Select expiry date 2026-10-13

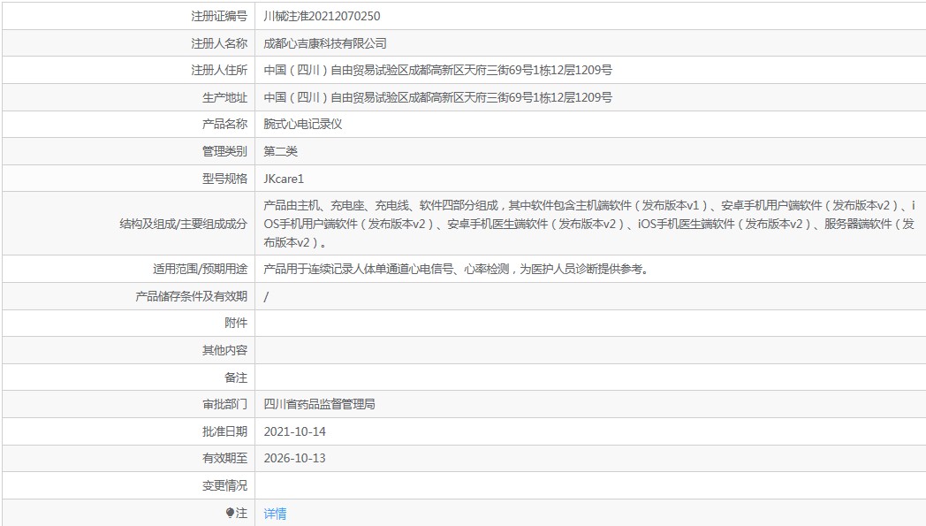pyautogui.click(x=295, y=458)
